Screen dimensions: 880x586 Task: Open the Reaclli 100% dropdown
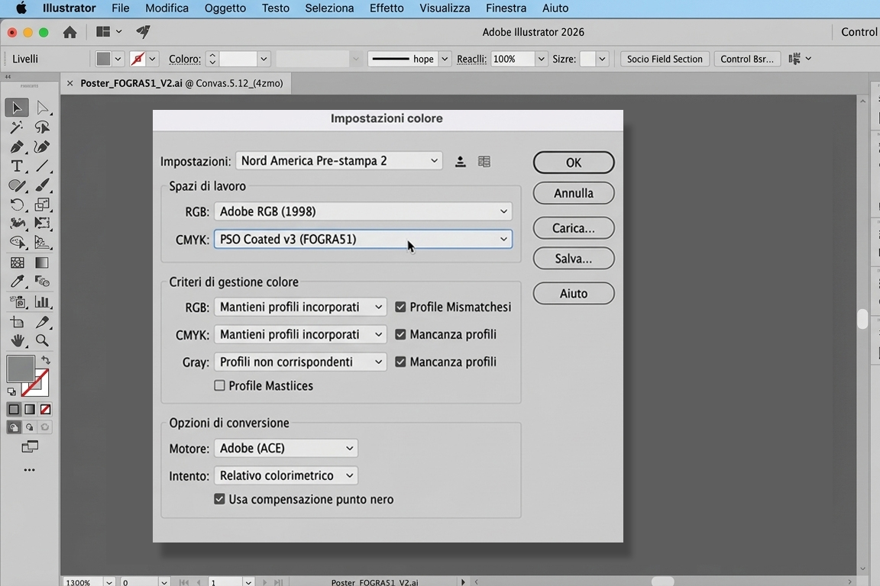click(x=541, y=59)
